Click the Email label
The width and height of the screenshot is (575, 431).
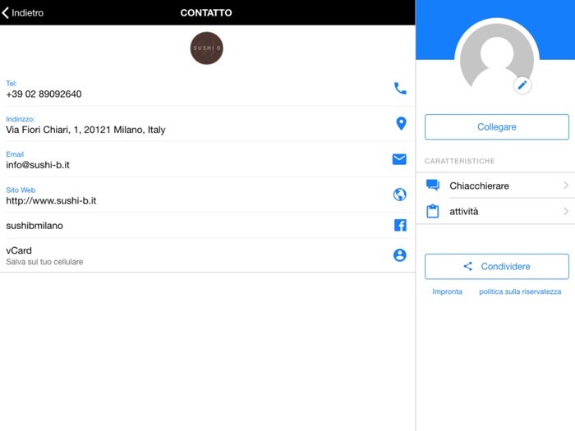click(x=15, y=154)
